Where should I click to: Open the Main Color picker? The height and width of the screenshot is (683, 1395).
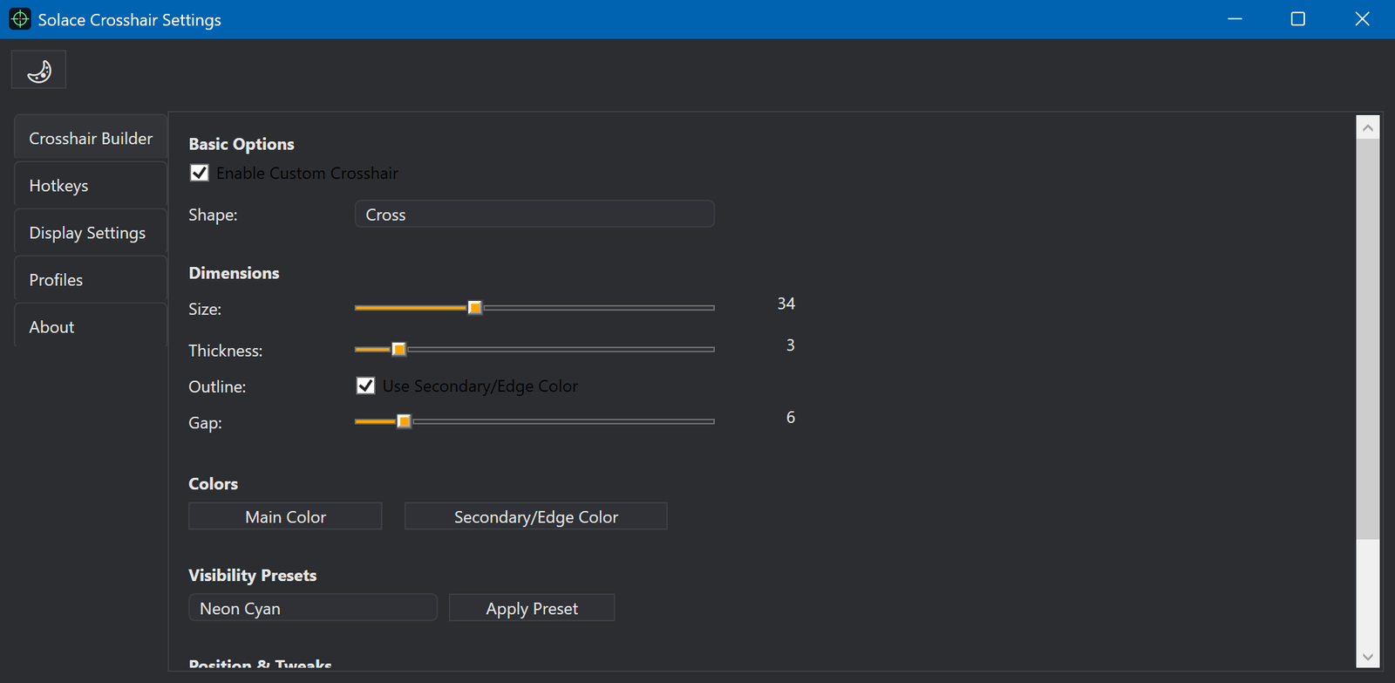tap(285, 516)
